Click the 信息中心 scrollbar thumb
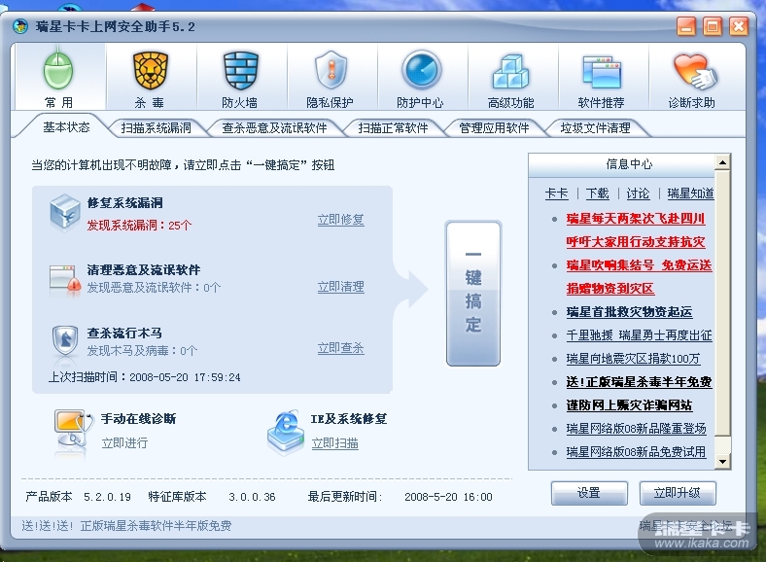This screenshot has height=562, width=766. coord(722,303)
